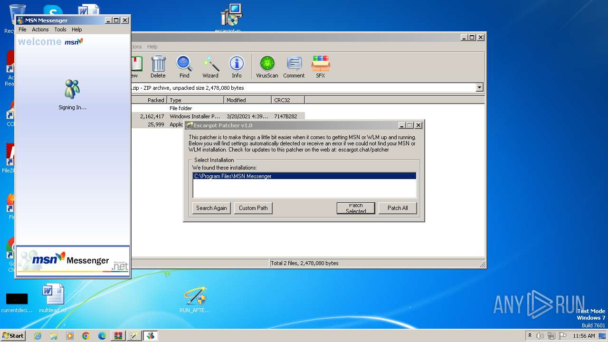Screen dimensions: 608x342
Task: Click the MSN Messenger .NET banner
Action: 73,260
